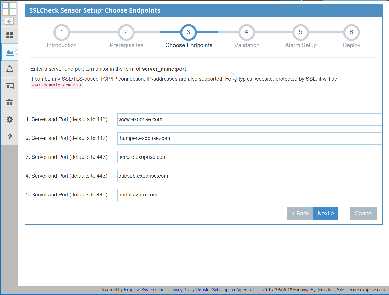Click the portal.azure.com server field
The image size is (389, 295).
click(250, 195)
